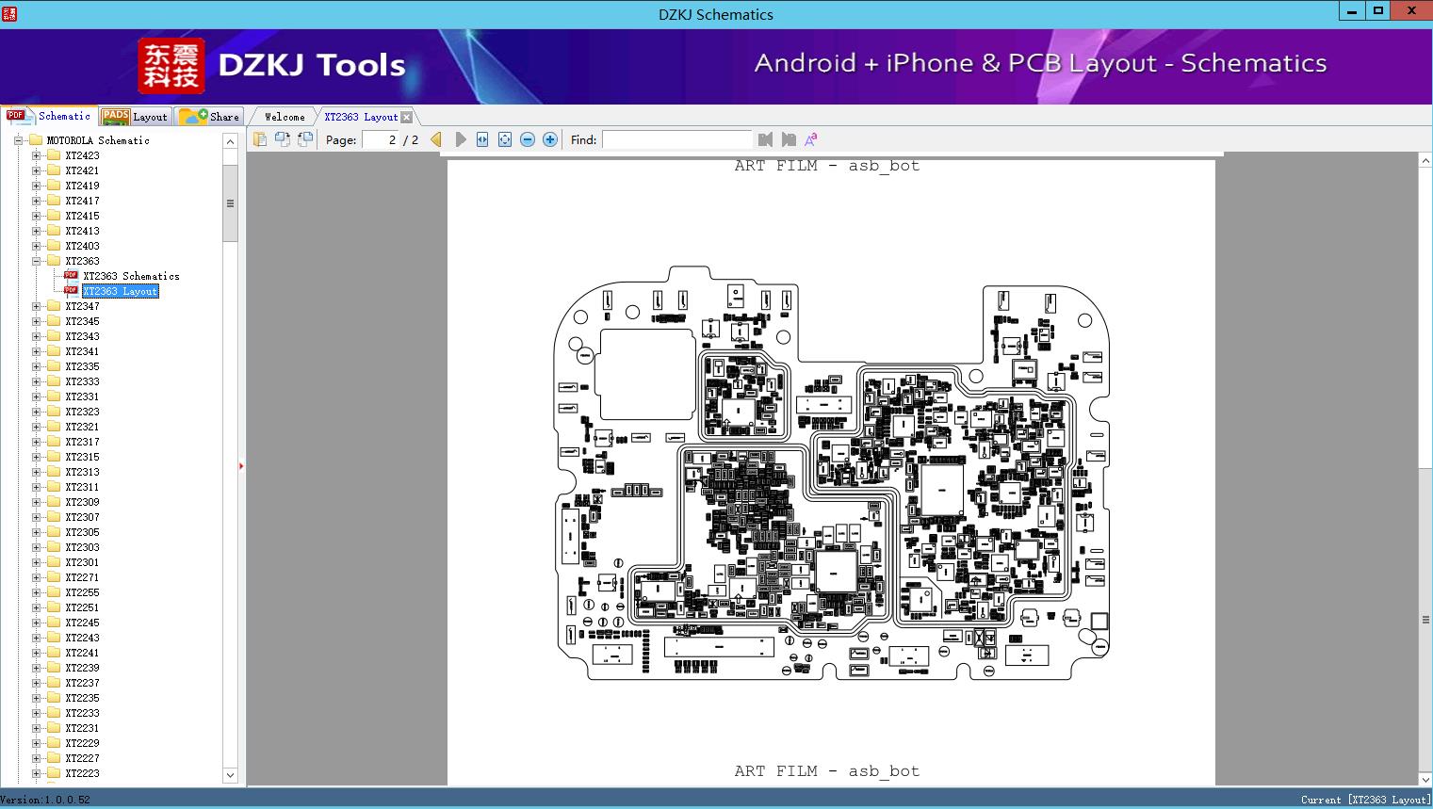Click the XT2423 folder icon
The height and width of the screenshot is (809, 1433).
(54, 155)
